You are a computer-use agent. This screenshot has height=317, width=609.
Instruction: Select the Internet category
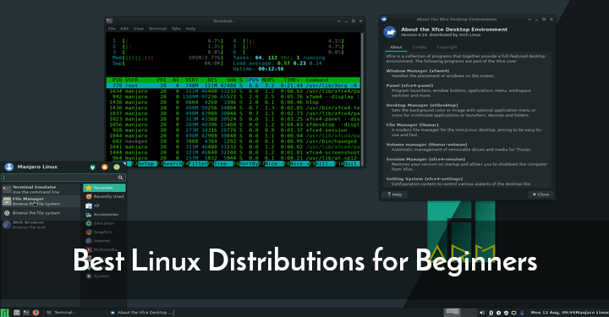coord(104,241)
